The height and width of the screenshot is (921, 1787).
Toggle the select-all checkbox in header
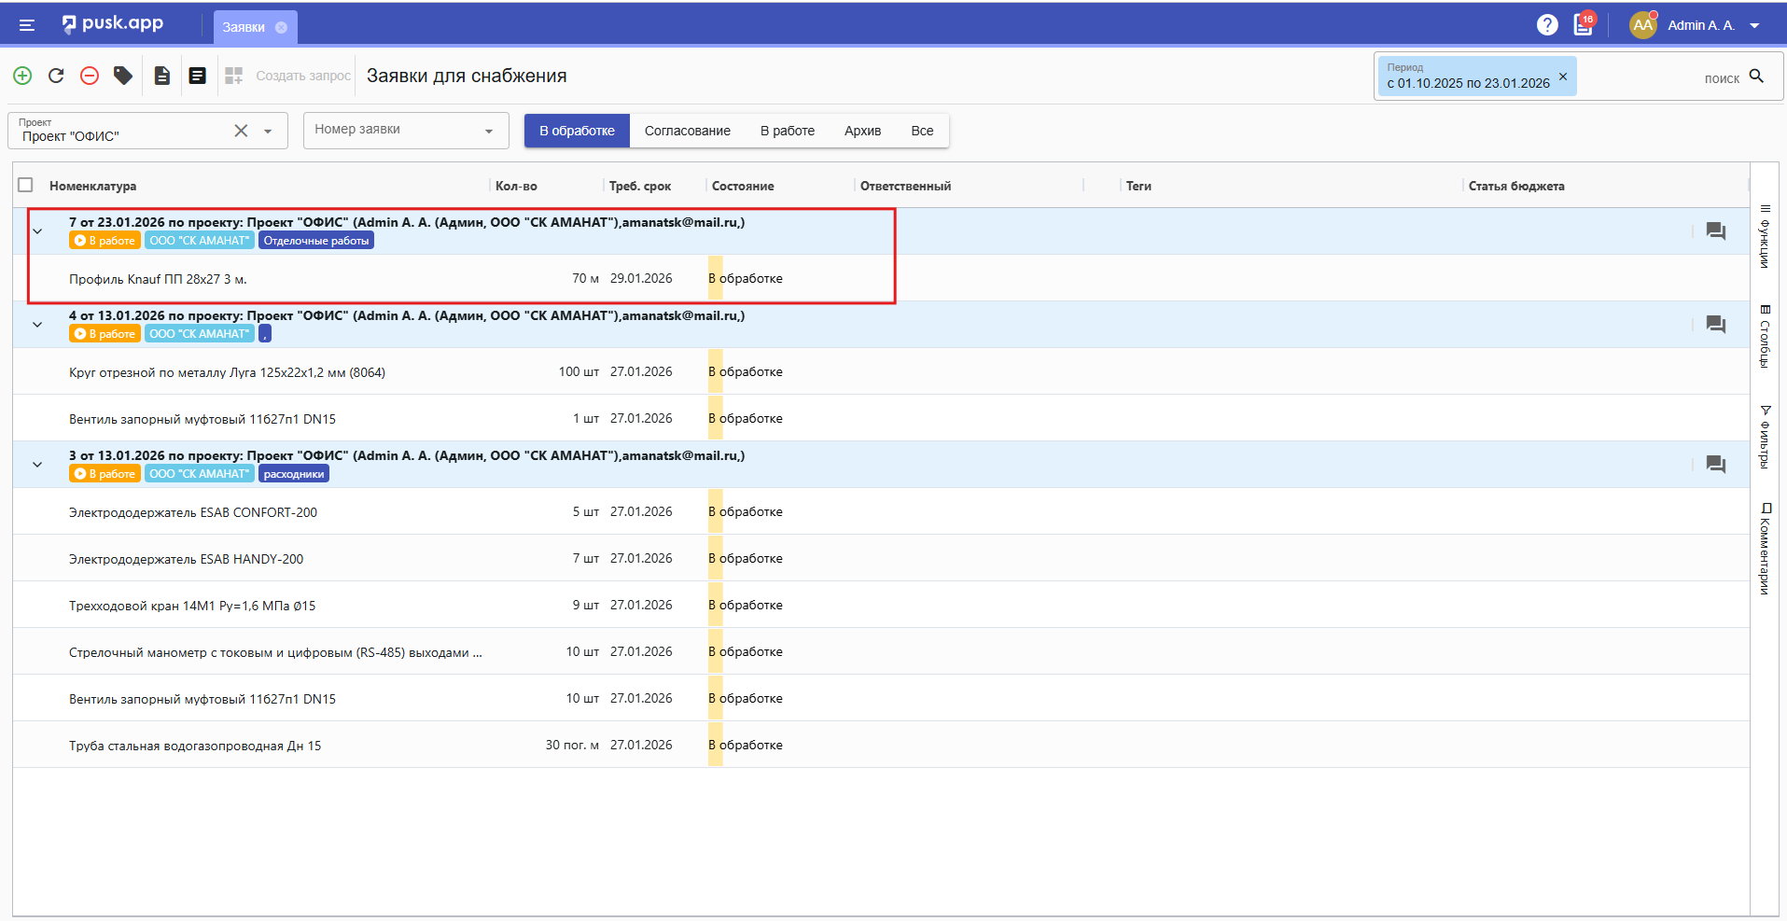click(x=26, y=186)
